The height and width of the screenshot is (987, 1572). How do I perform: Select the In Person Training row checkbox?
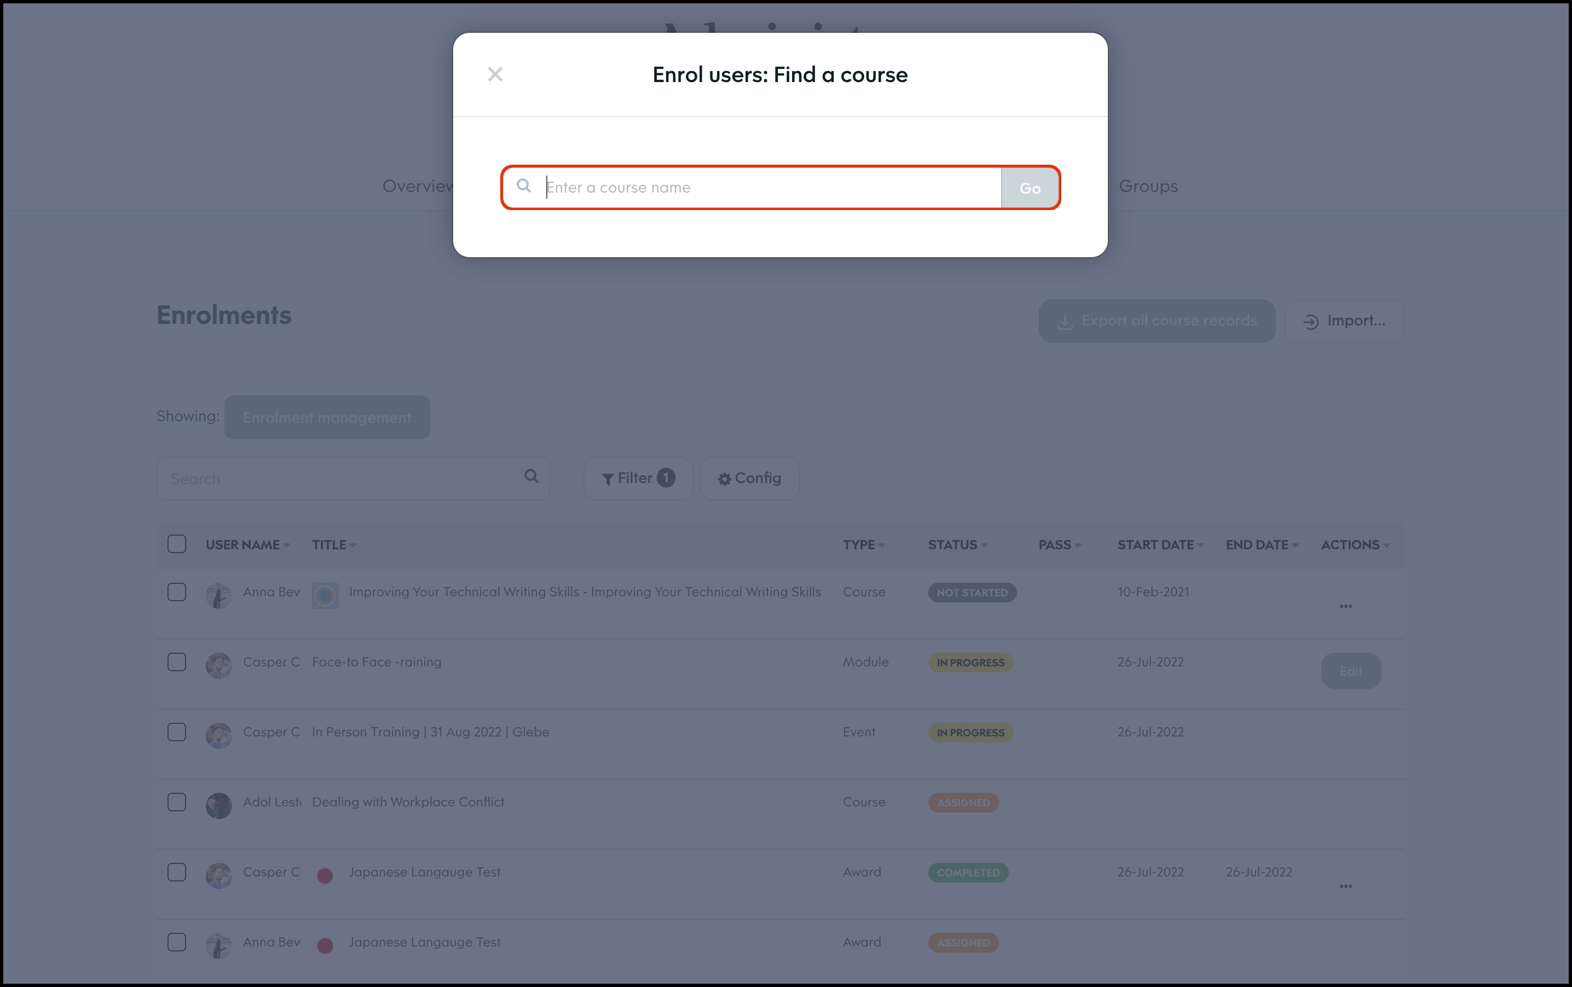(177, 732)
